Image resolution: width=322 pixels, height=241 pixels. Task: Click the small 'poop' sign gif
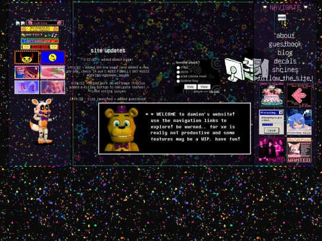[x=281, y=17]
